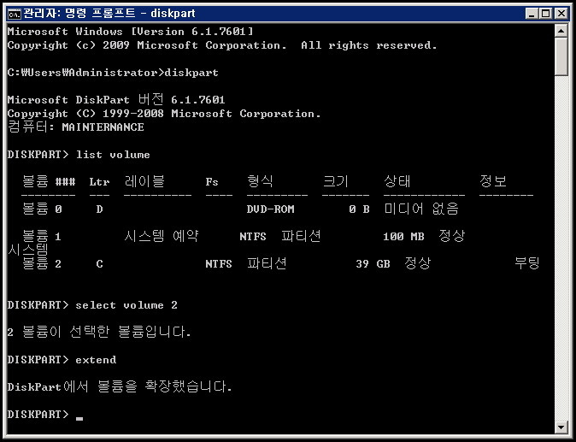This screenshot has width=576, height=442.
Task: Click the '100 MB' size value
Action: 403,236
